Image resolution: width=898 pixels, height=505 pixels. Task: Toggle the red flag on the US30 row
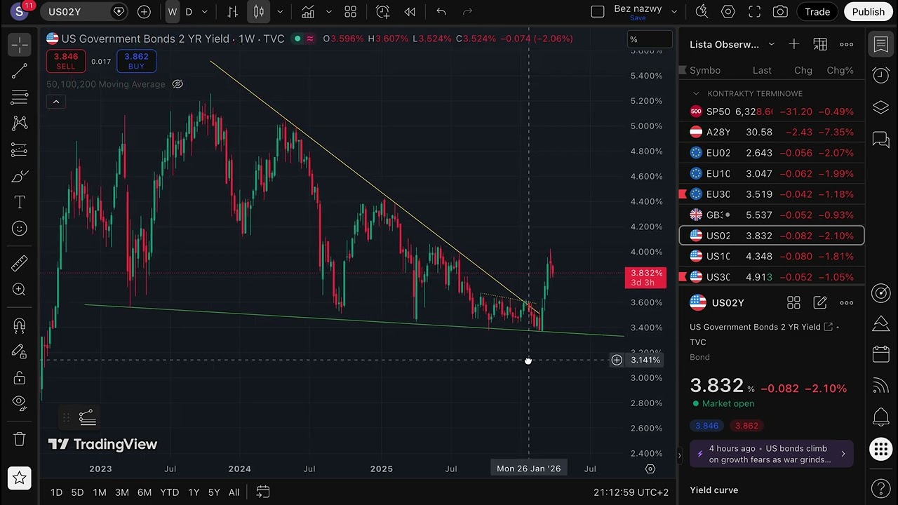(x=682, y=277)
